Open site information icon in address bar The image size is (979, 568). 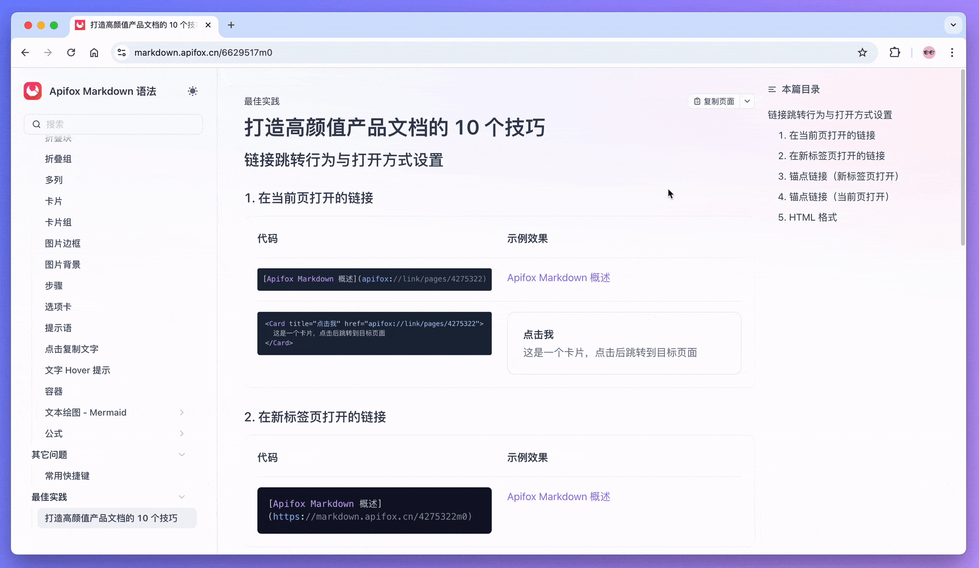pyautogui.click(x=122, y=53)
